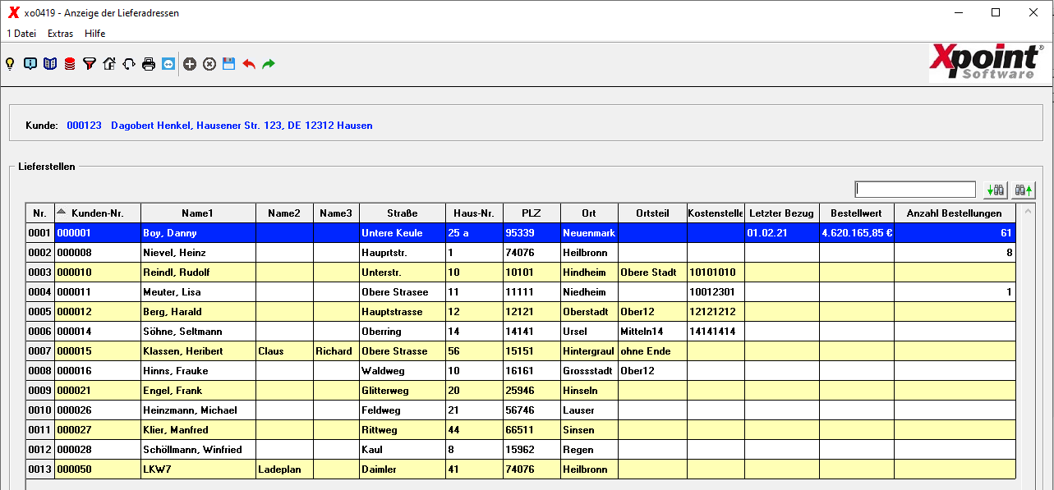Click the Kostenstelle cell 10101010
The height and width of the screenshot is (490, 1054).
coord(716,272)
